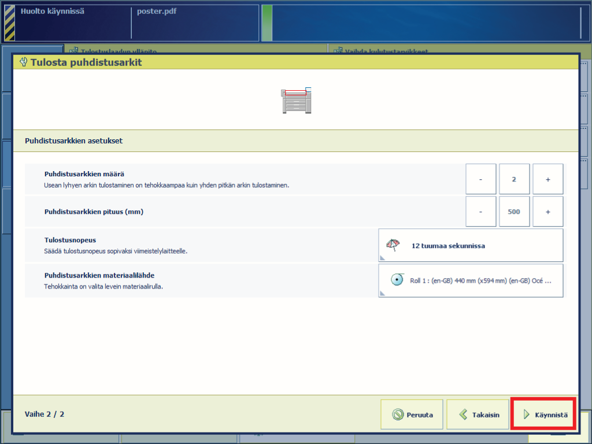Increase Puhdistusarkkien pituus with plus
592x444 pixels.
point(548,212)
